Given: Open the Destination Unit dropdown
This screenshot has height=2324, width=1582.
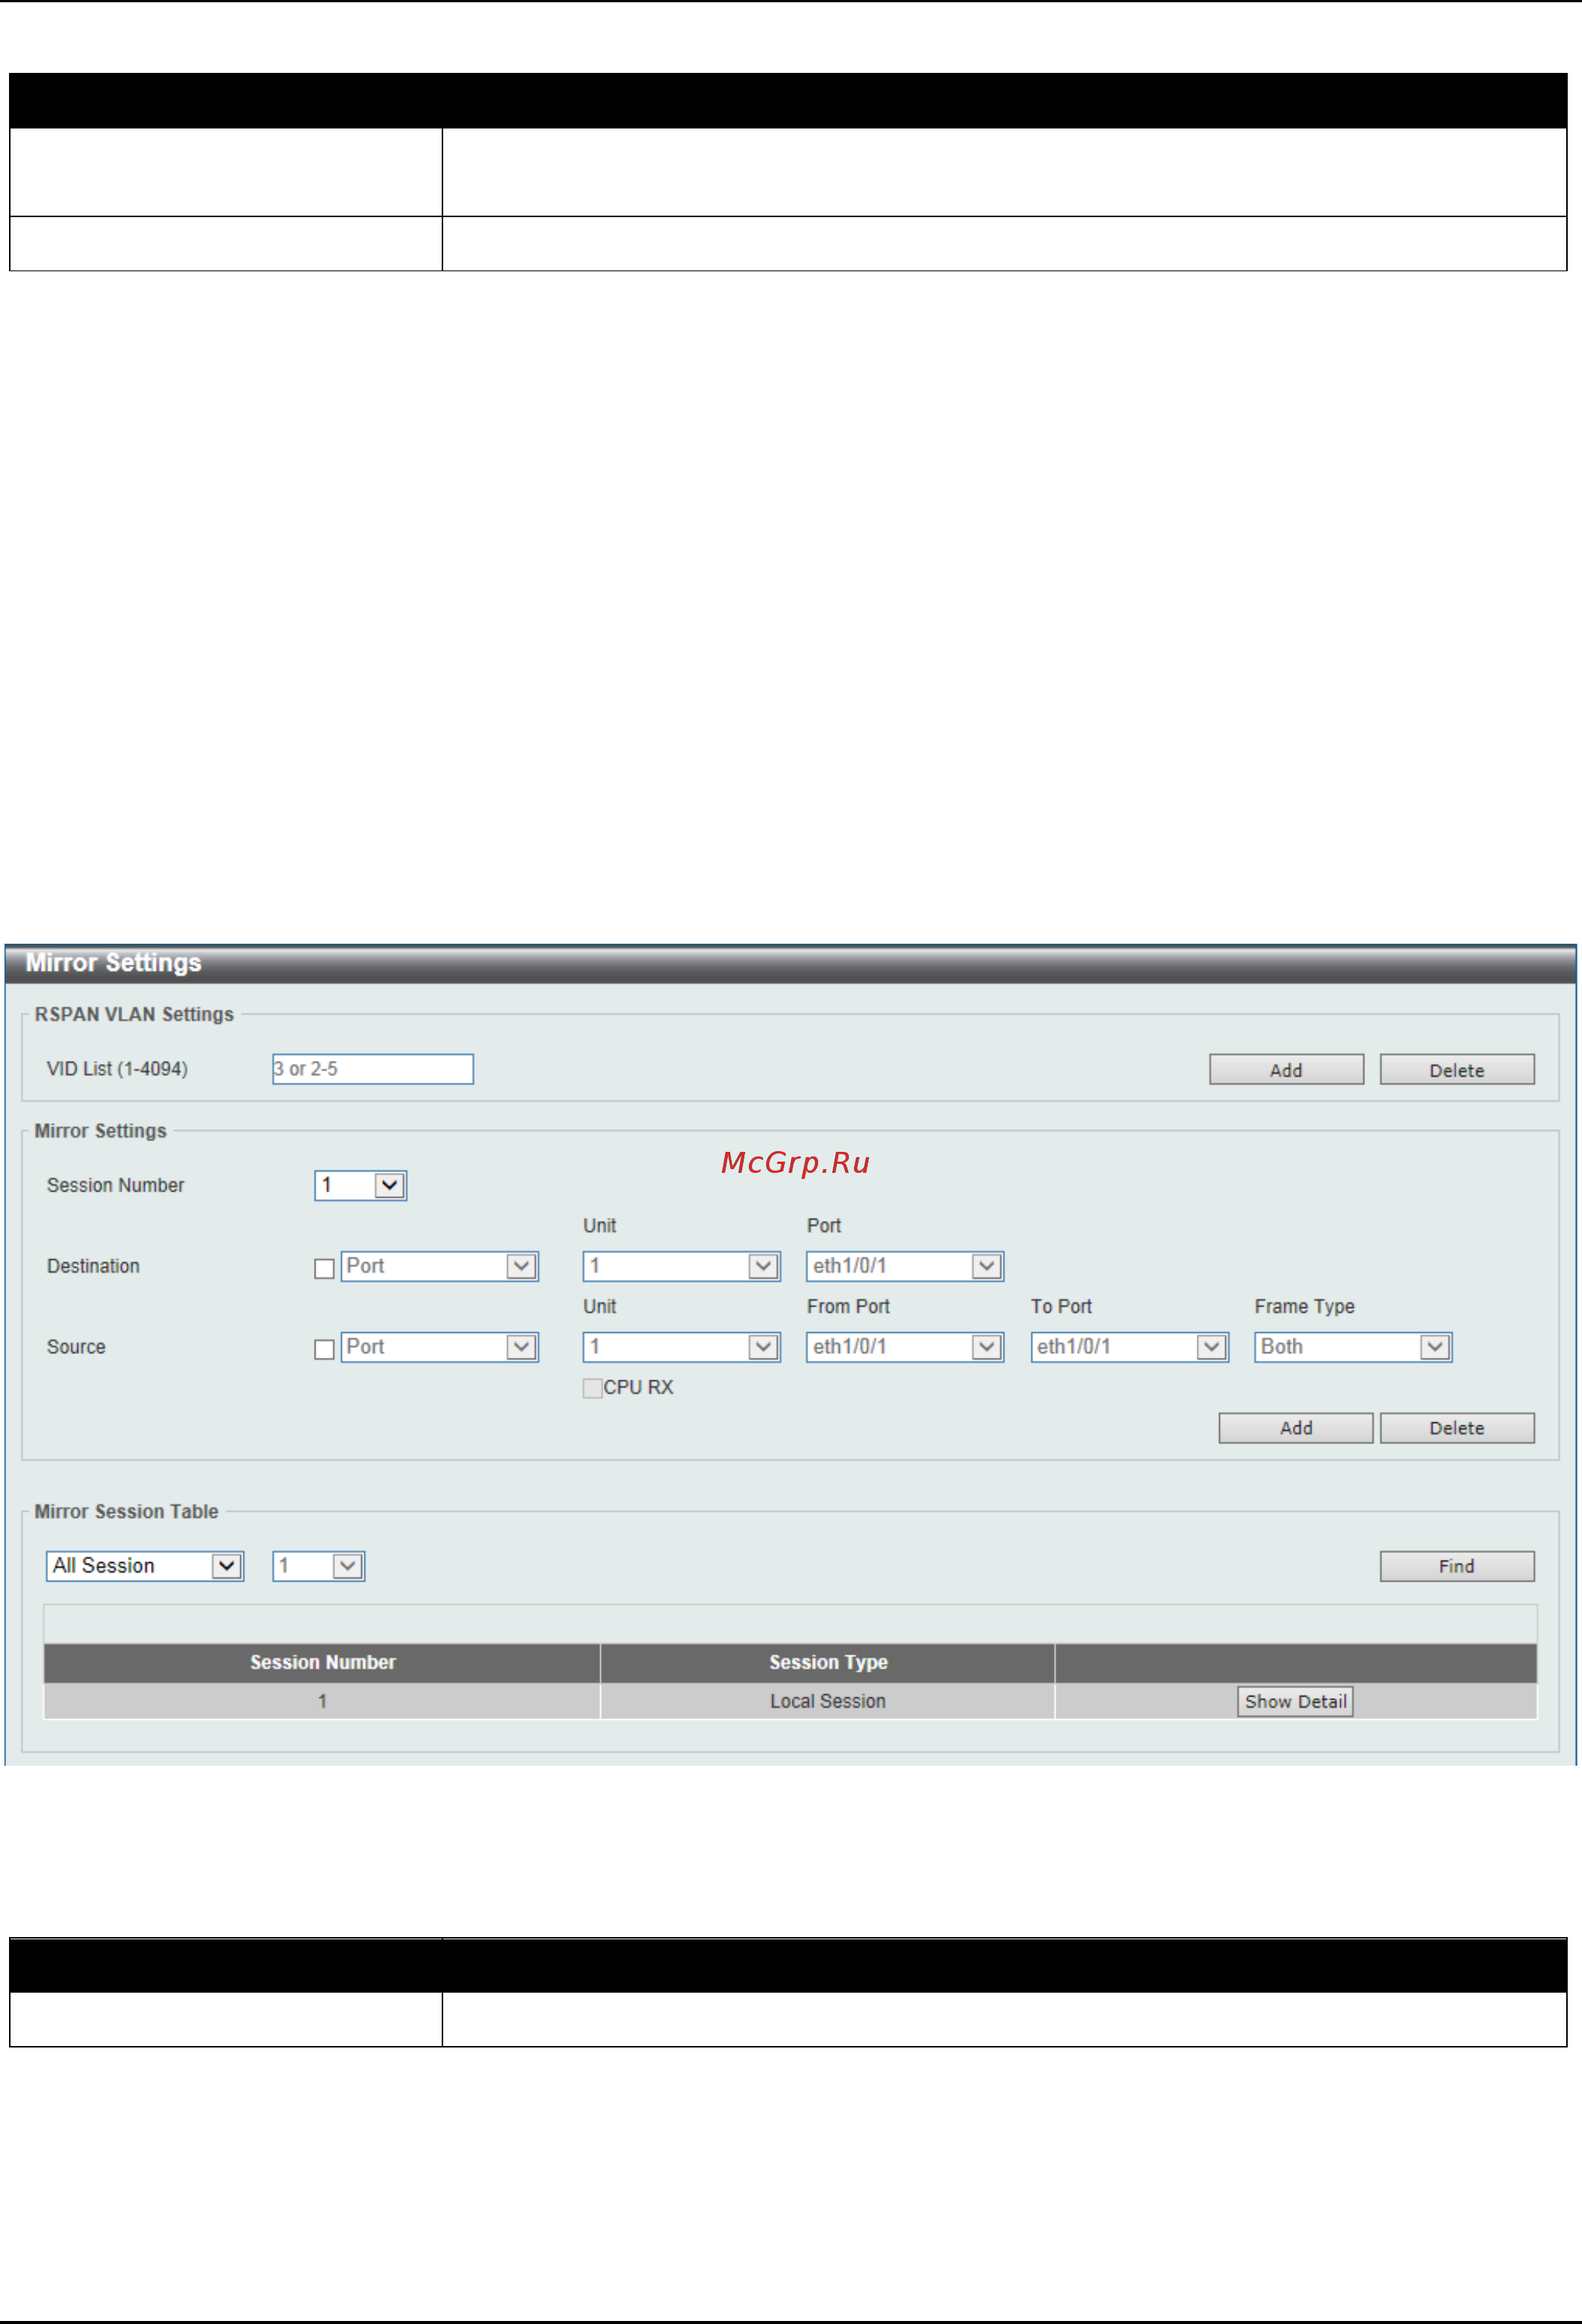Looking at the screenshot, I should pos(681,1266).
